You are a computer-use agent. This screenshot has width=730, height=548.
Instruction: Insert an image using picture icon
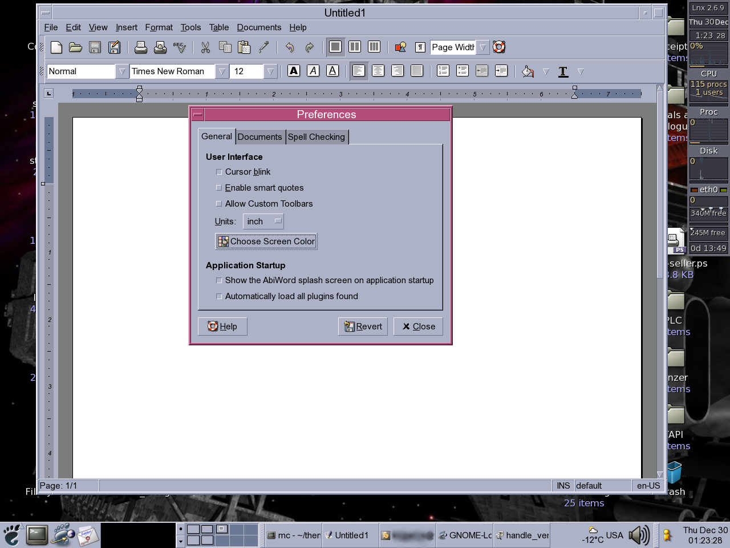click(x=400, y=47)
